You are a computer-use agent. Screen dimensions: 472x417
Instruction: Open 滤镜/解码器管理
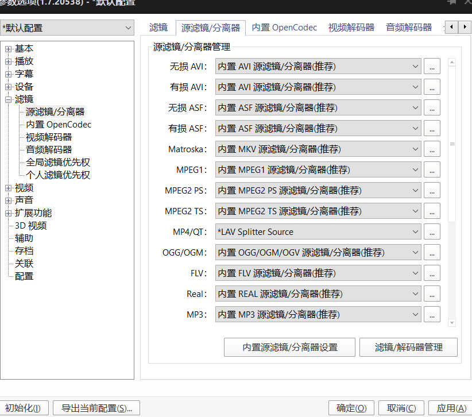click(408, 347)
